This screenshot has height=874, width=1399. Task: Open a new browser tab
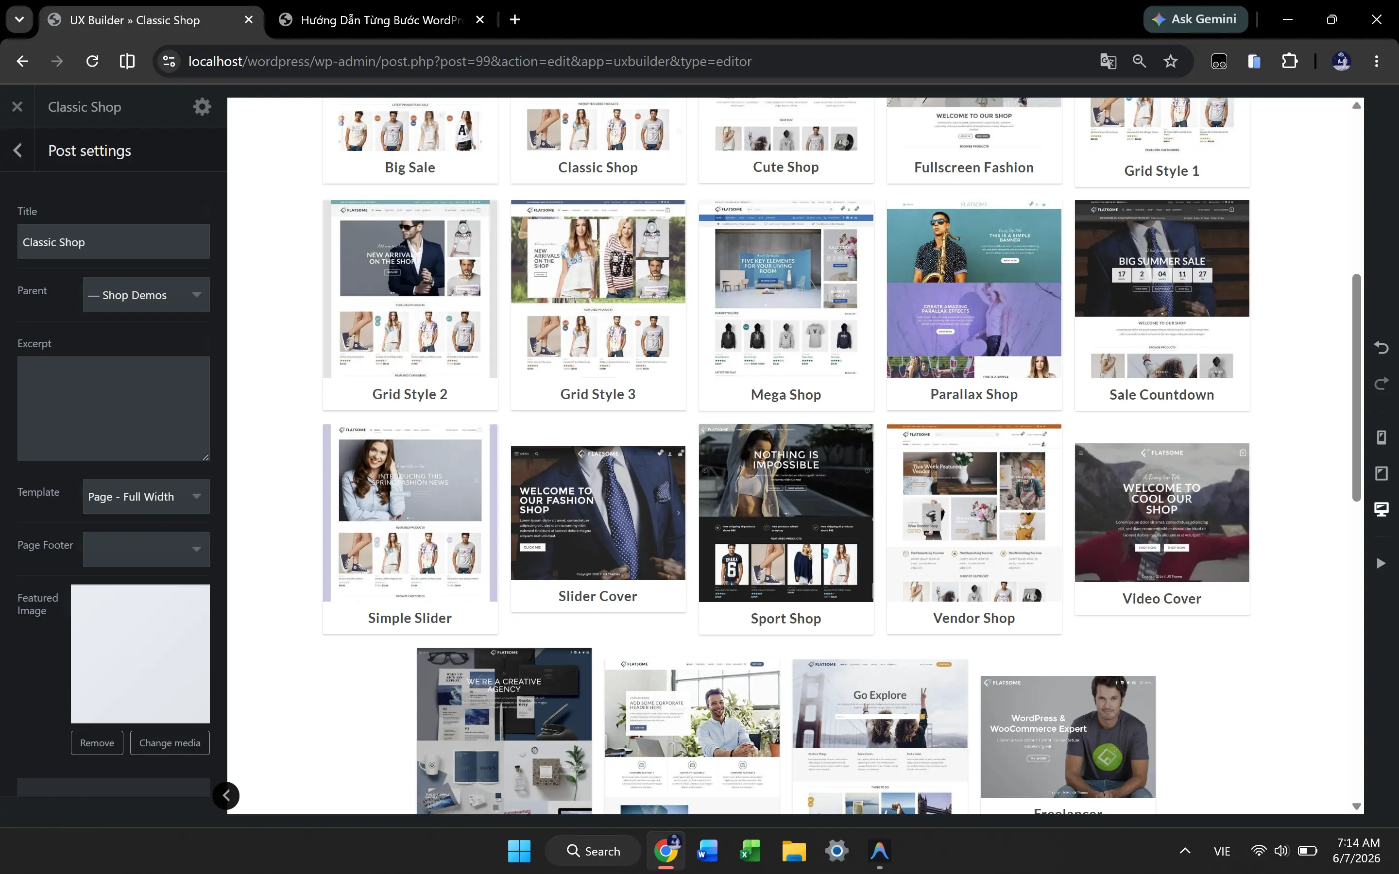tap(514, 19)
